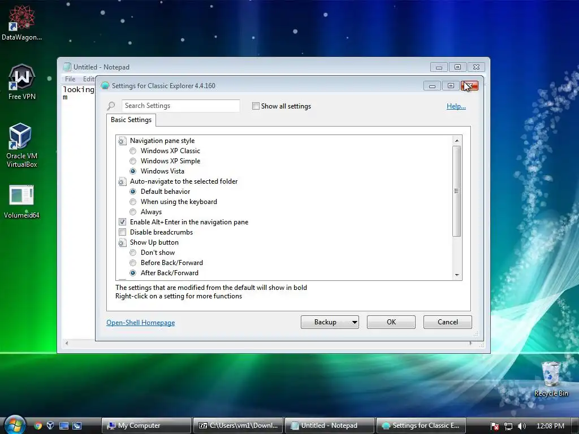The width and height of the screenshot is (579, 434).
Task: Open the Help... link
Action: [456, 106]
